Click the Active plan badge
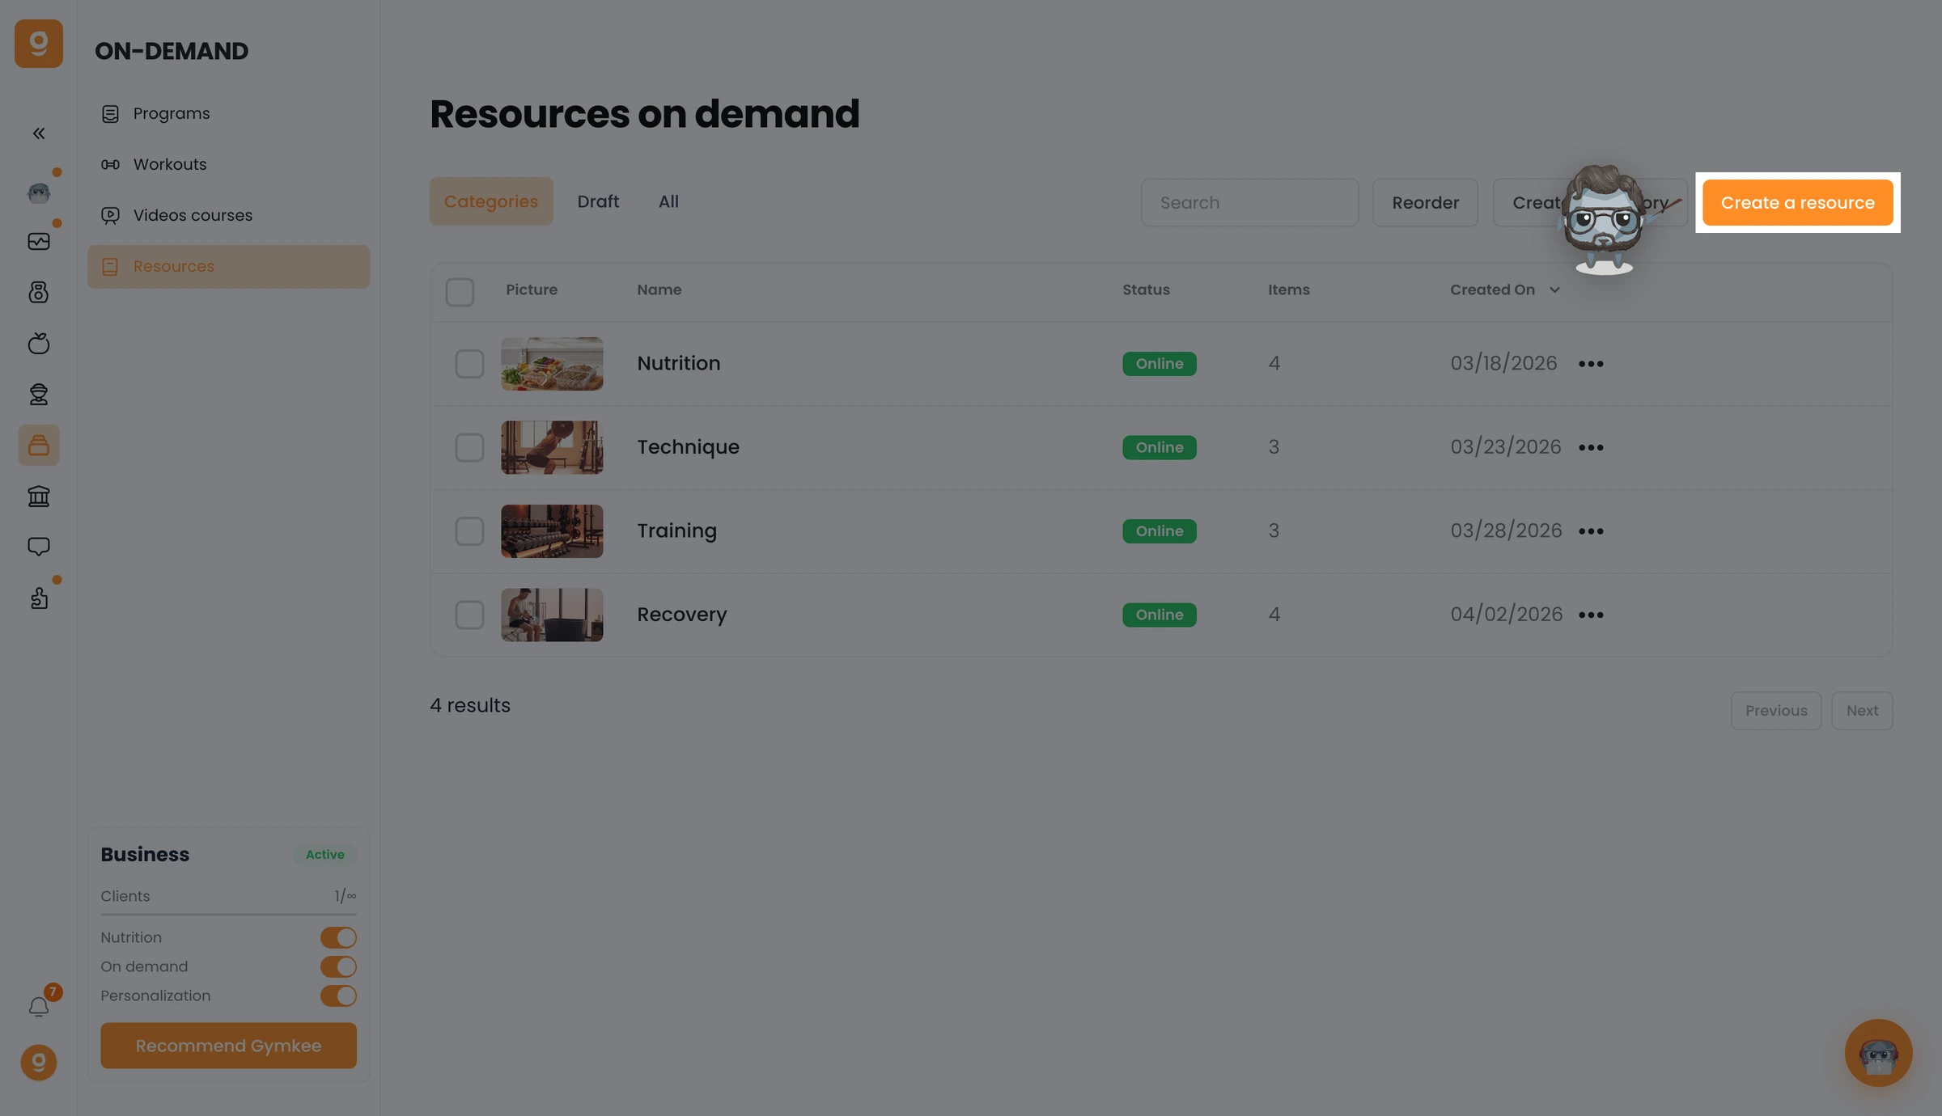 click(324, 854)
